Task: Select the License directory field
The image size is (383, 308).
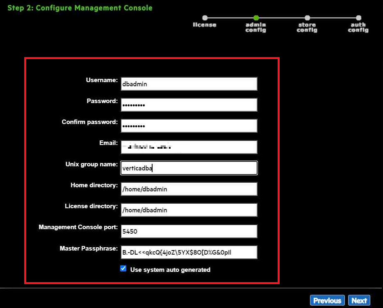Action: [189, 210]
